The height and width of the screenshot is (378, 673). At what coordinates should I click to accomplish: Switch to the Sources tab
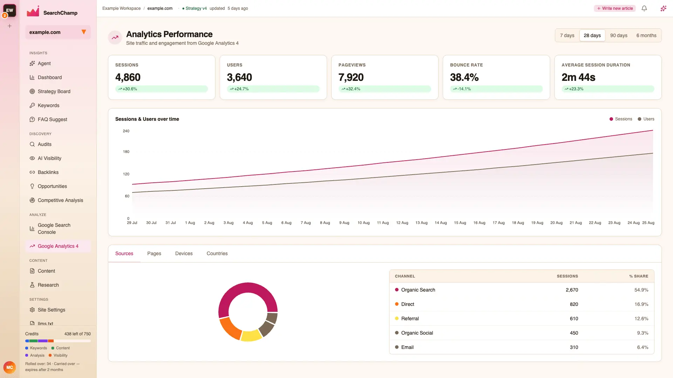[x=124, y=253]
